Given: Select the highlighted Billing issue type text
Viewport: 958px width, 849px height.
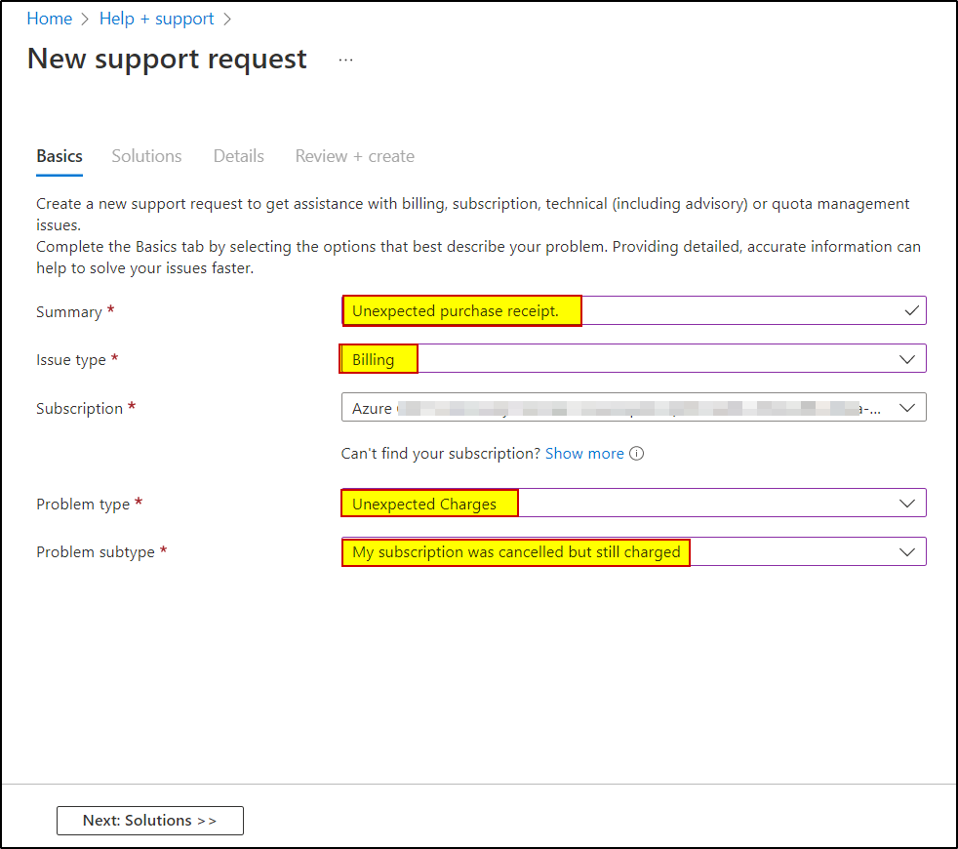Looking at the screenshot, I should pyautogui.click(x=378, y=358).
